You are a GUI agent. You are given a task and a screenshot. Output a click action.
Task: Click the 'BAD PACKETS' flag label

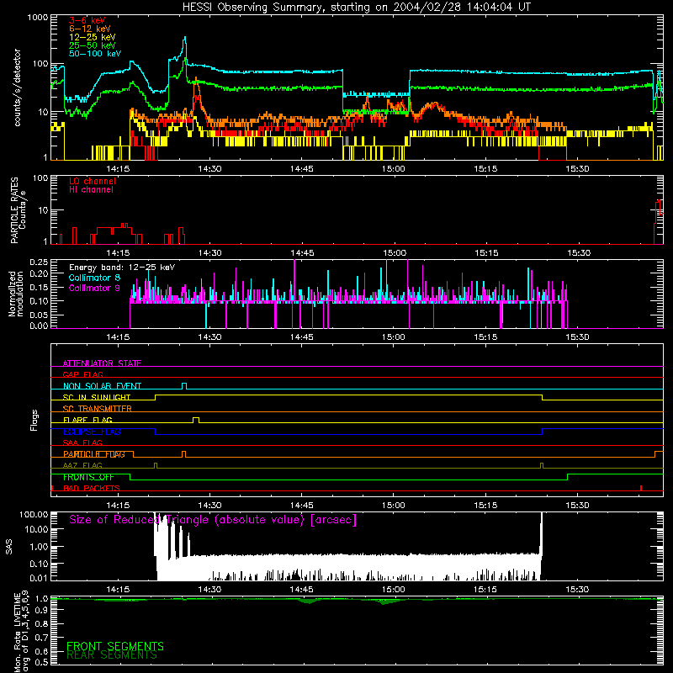(x=92, y=488)
